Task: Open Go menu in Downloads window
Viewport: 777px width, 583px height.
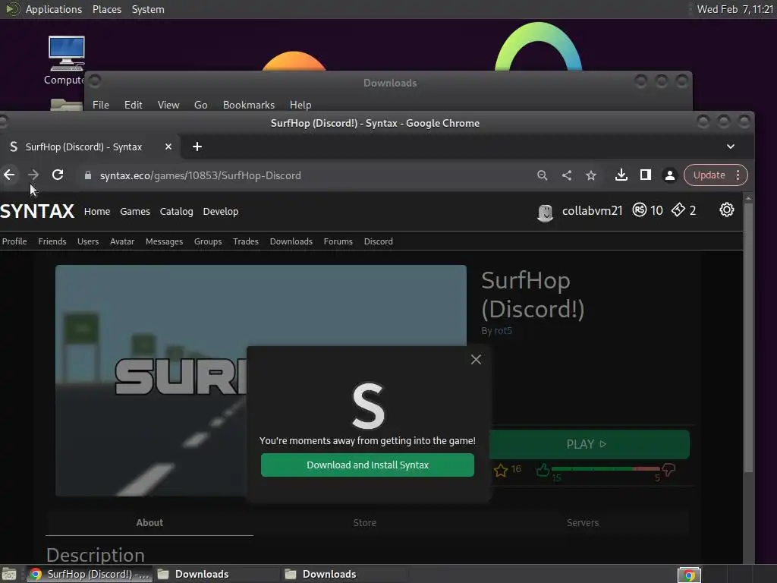Action: tap(200, 105)
